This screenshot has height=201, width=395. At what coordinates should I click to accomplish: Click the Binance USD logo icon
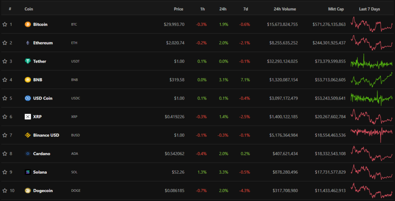click(x=28, y=135)
